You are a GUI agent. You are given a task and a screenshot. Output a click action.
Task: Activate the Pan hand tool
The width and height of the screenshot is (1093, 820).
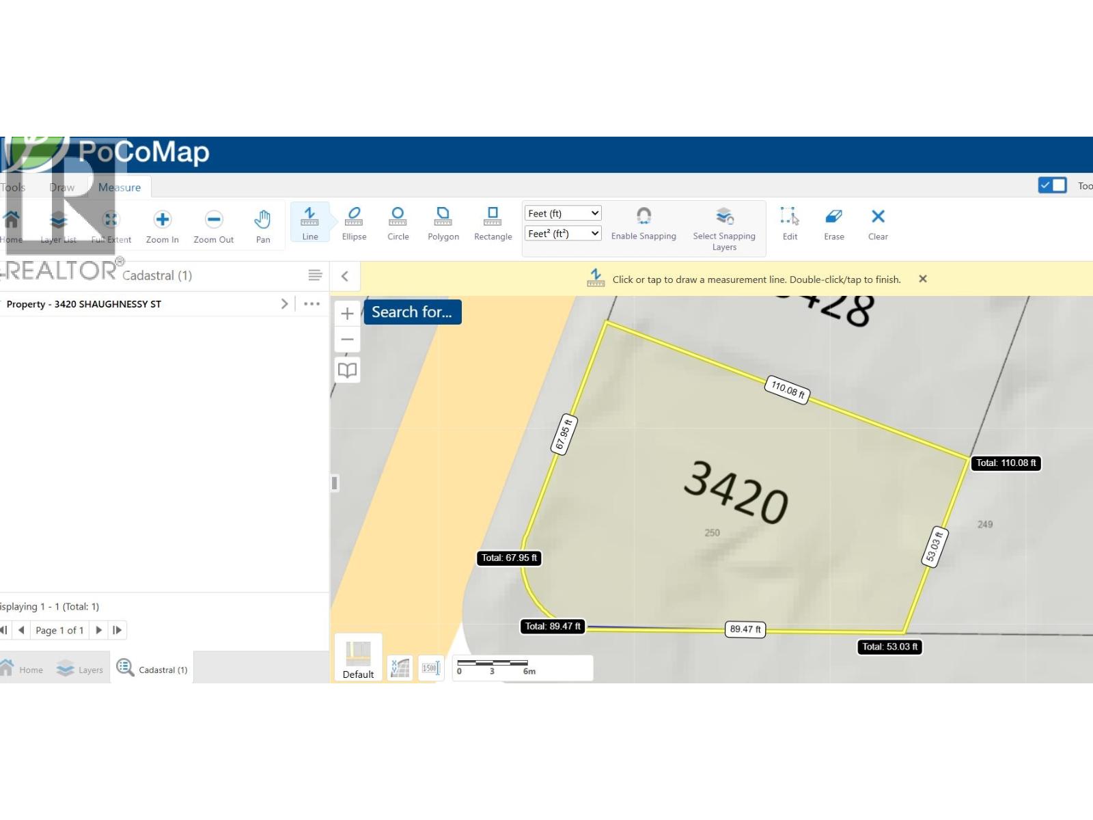263,225
